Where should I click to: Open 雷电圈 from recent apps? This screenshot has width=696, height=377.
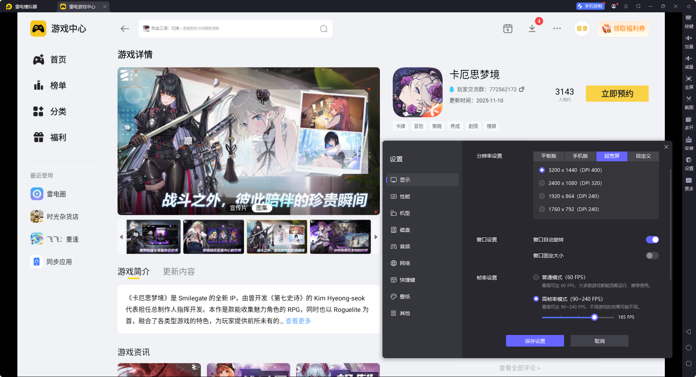[x=48, y=194]
